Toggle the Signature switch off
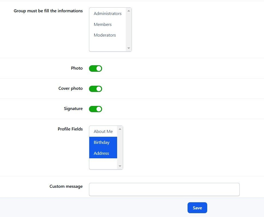The image size is (264, 217). 96,109
